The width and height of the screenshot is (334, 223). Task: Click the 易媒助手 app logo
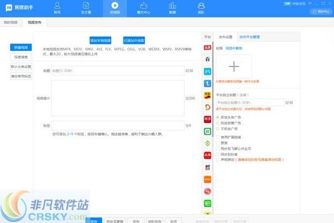19,8
